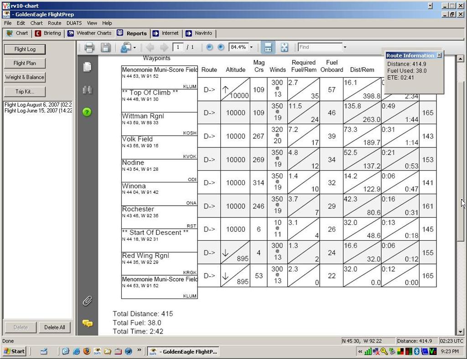Select the fit page view icon
This screenshot has width=467, height=359.
[285, 47]
